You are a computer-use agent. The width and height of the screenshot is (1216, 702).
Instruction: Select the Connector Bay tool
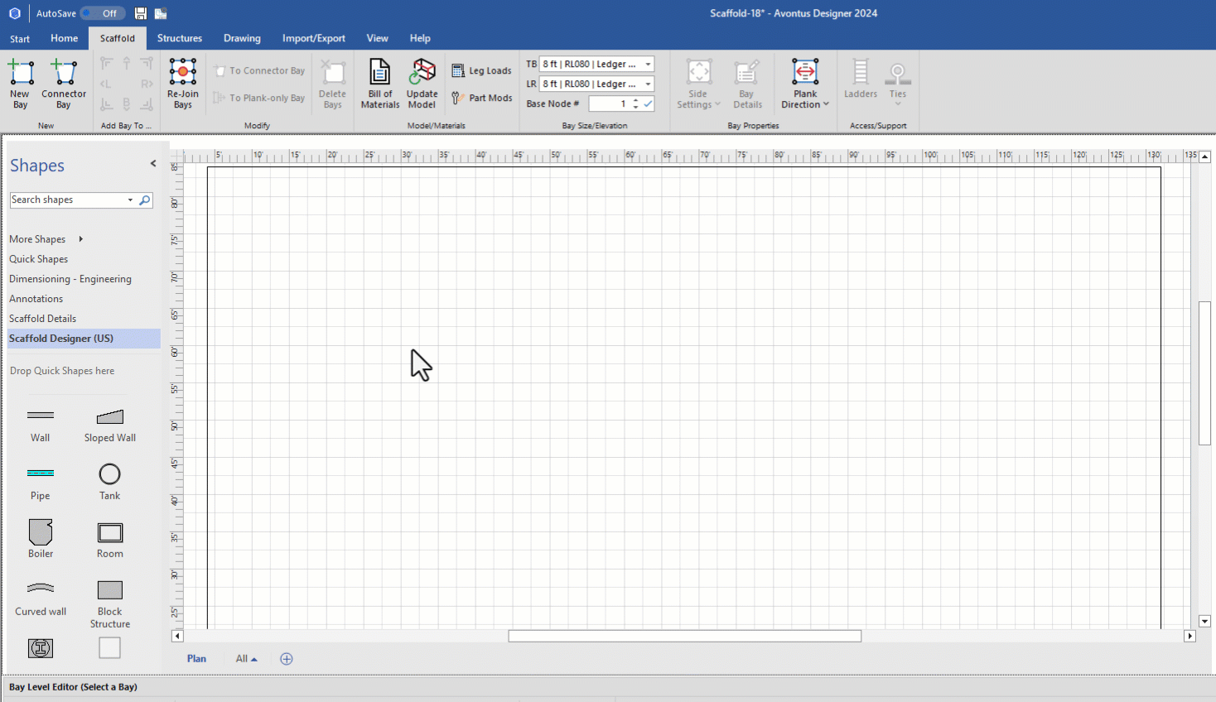[64, 74]
